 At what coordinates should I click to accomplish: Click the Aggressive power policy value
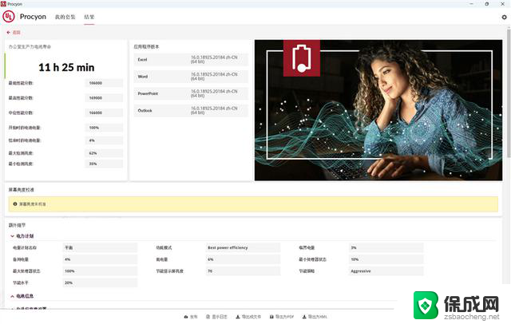click(386, 271)
